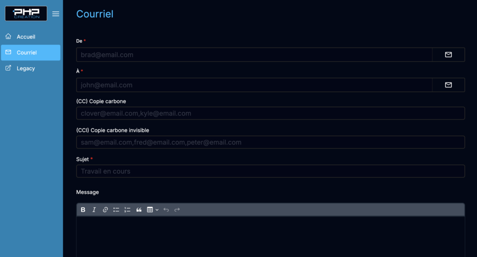Click the undo arrow in editor toolbar
Image resolution: width=477 pixels, height=257 pixels.
166,210
